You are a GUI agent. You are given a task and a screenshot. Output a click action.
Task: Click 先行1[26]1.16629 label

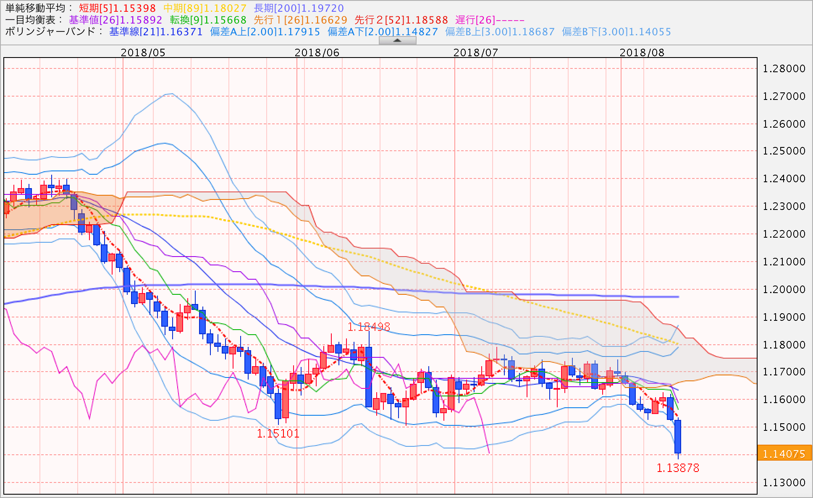[x=301, y=20]
